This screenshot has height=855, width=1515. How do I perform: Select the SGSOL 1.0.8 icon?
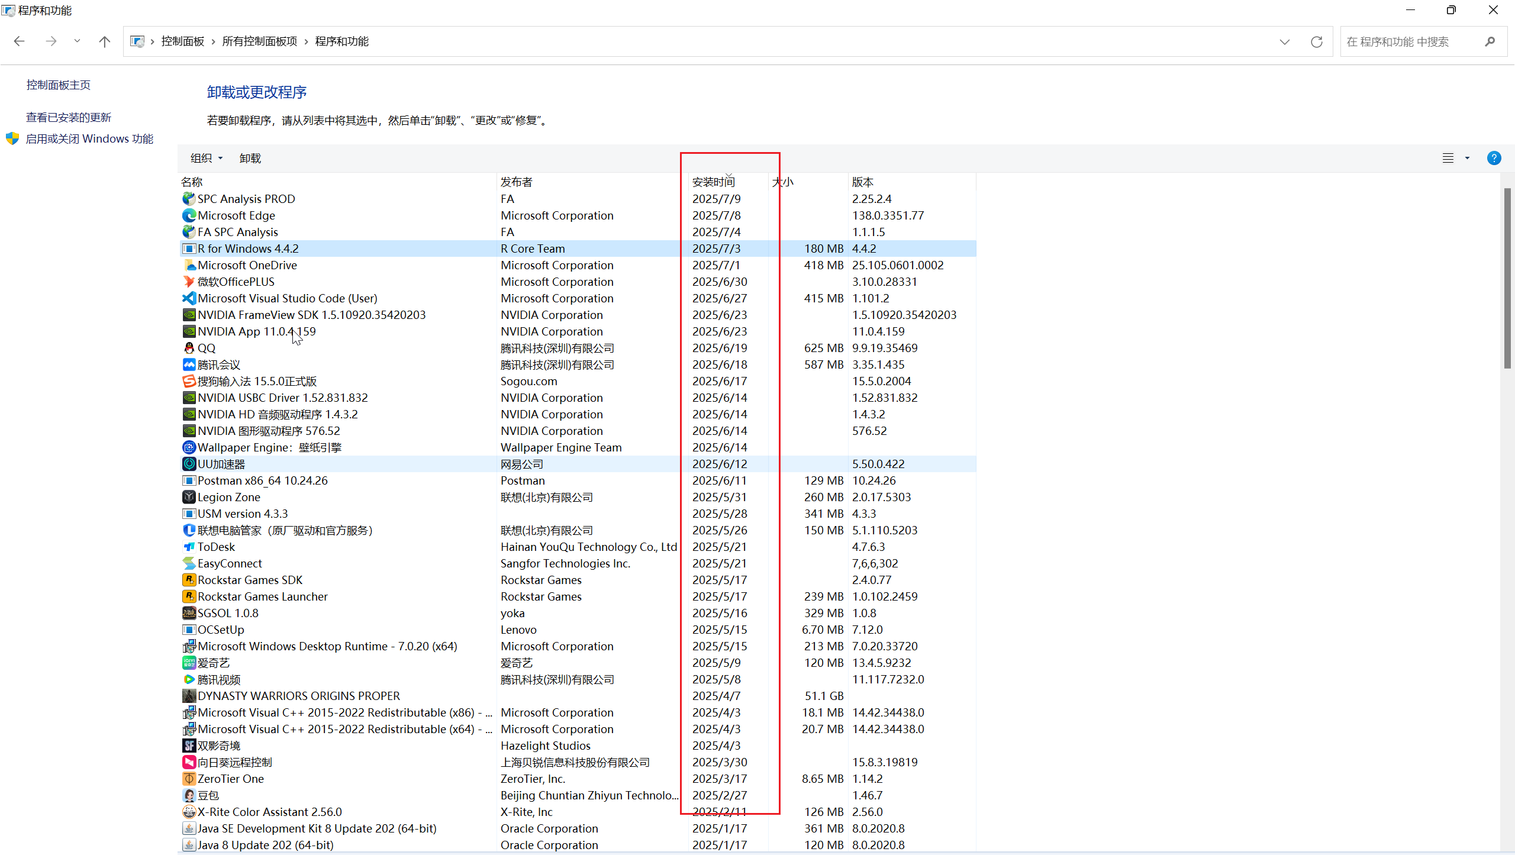point(189,613)
